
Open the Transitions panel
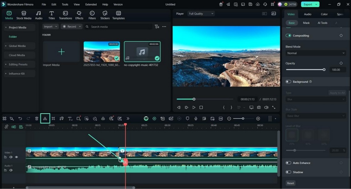[65, 15]
